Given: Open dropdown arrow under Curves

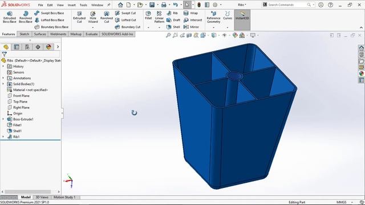Looking at the screenshot, I should pyautogui.click(x=228, y=27).
